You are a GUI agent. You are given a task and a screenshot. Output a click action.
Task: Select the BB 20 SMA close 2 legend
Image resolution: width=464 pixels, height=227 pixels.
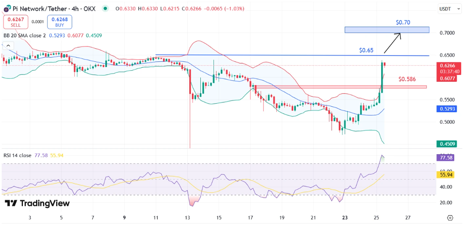(25, 36)
